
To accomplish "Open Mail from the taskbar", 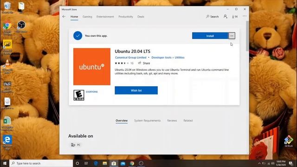I will (123, 163).
